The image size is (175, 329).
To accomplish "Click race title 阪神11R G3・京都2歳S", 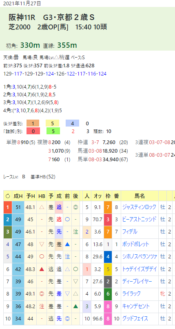I will click(x=51, y=18).
